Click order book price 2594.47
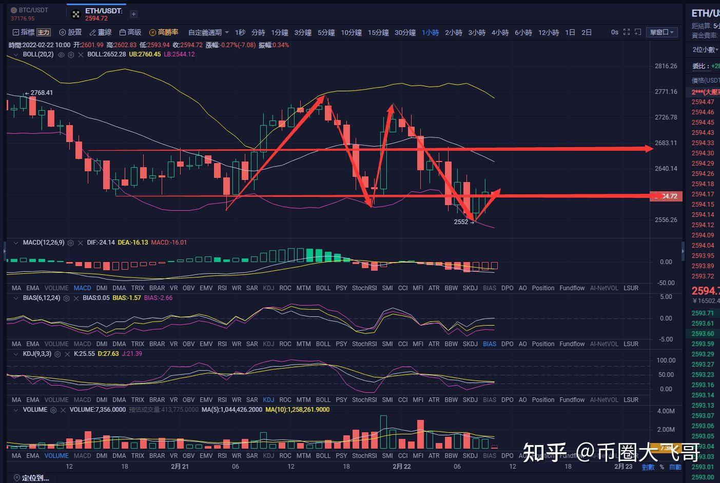The width and height of the screenshot is (720, 483). tap(703, 102)
